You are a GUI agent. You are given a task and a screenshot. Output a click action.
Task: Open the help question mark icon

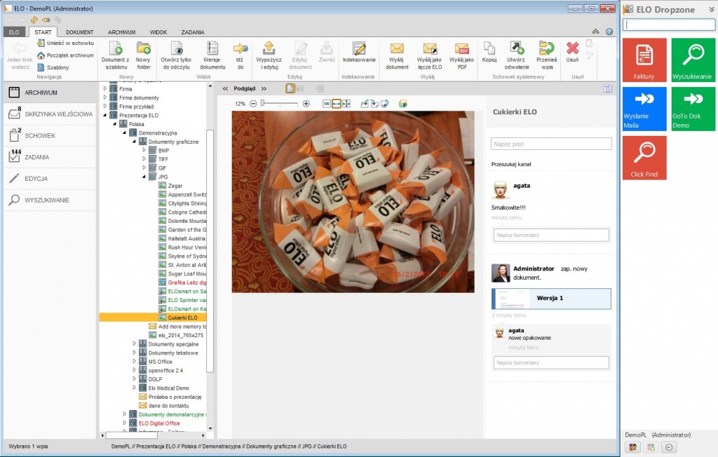coord(609,32)
